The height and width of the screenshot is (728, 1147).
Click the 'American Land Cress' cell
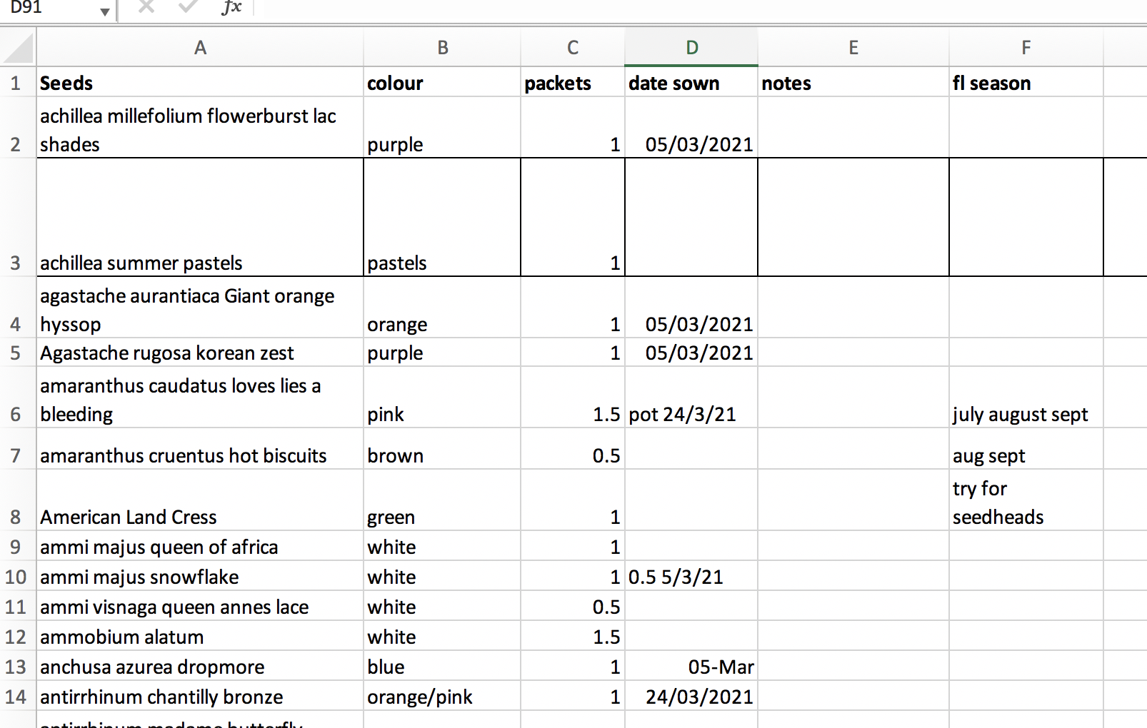(200, 517)
